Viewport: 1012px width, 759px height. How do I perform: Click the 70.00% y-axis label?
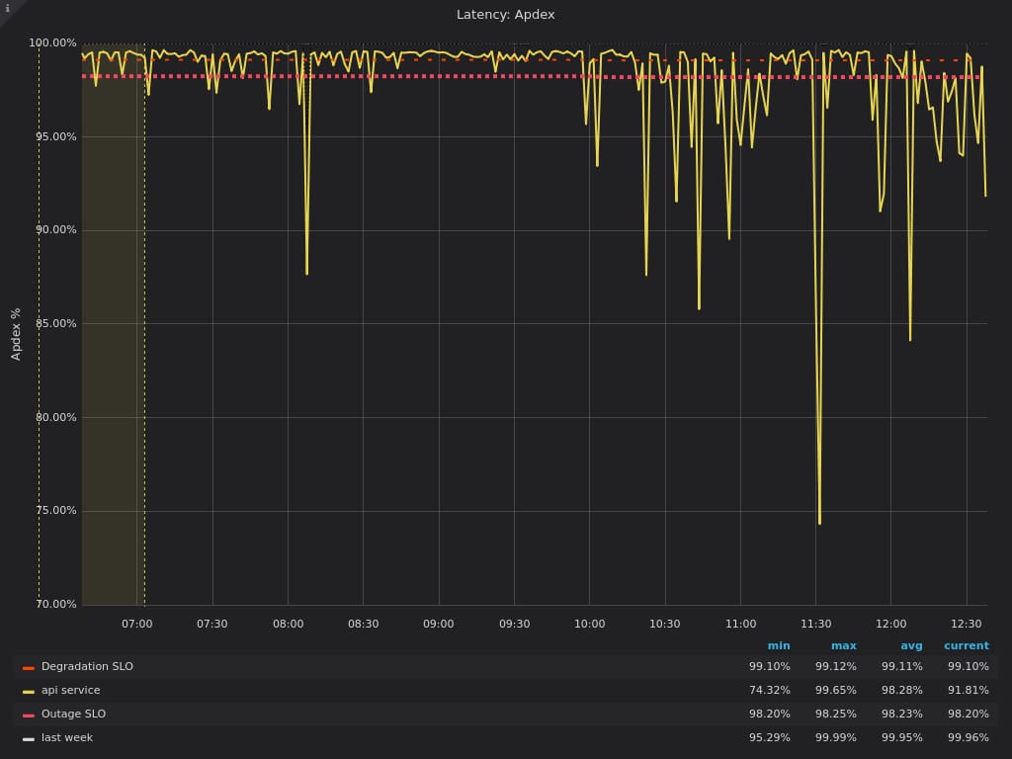[x=55, y=604]
